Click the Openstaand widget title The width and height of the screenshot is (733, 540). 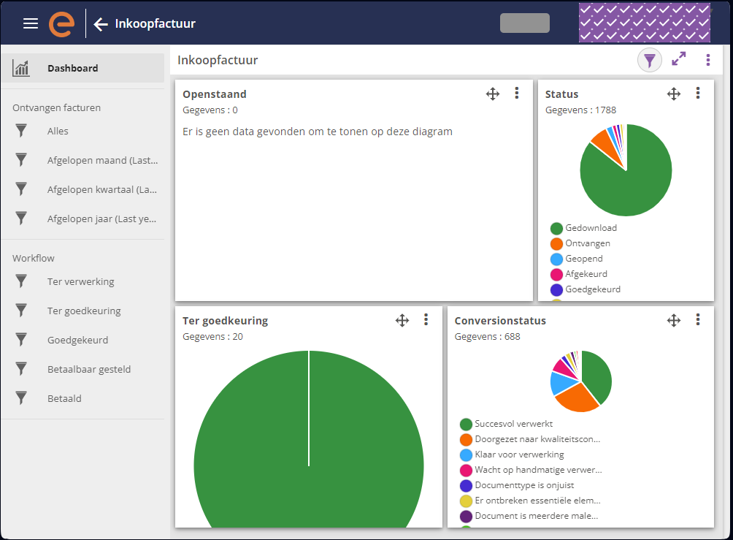[214, 94]
